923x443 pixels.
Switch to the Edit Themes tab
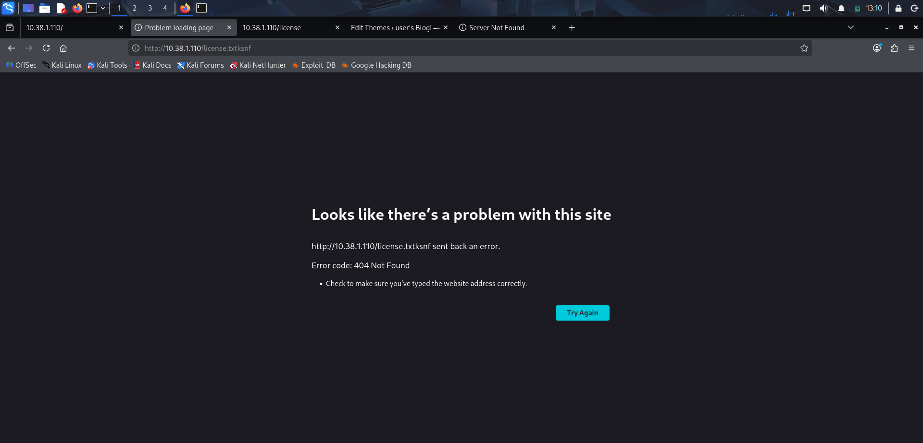tap(394, 27)
